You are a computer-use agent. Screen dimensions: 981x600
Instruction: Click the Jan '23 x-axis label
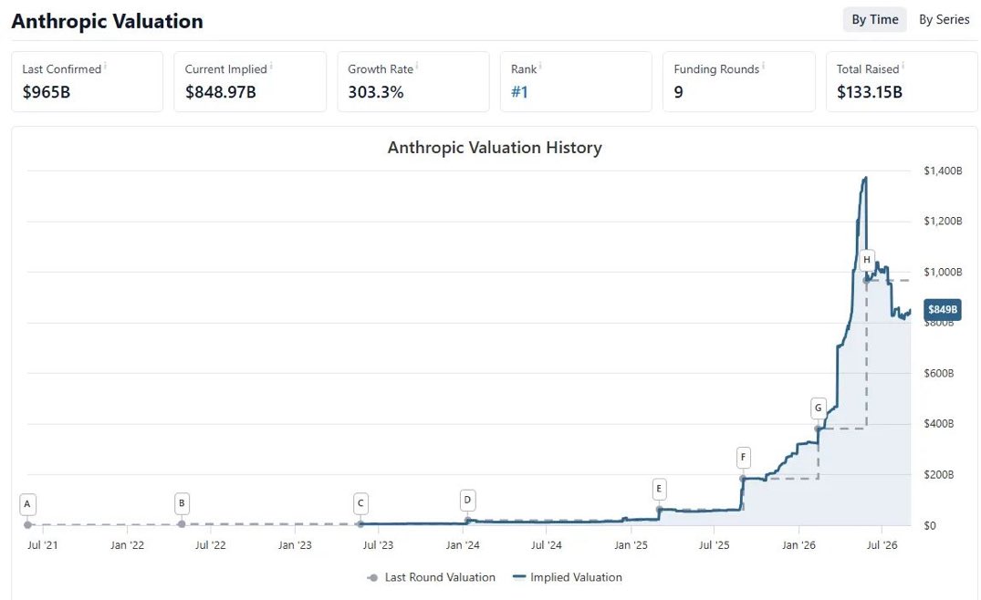click(x=295, y=545)
